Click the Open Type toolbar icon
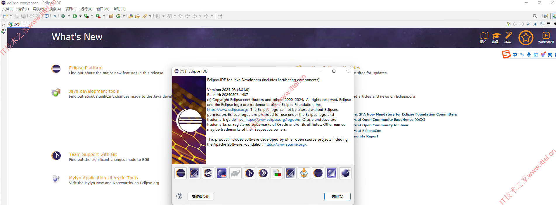Viewport: 556px width, 205px height. pos(131,16)
